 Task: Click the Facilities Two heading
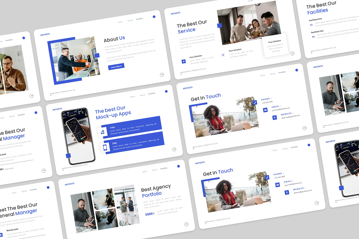[317, 31]
